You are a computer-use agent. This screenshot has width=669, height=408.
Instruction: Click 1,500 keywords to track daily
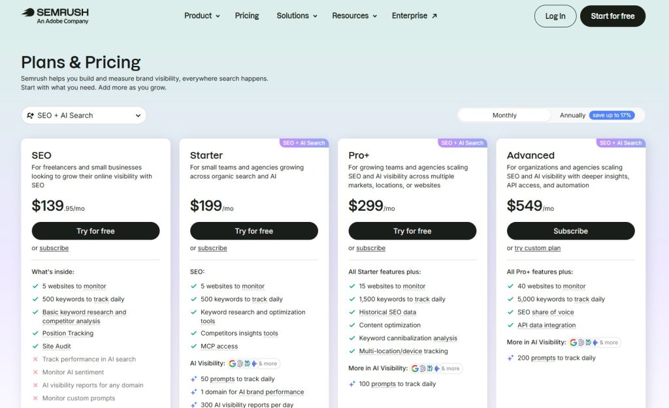[x=402, y=299]
